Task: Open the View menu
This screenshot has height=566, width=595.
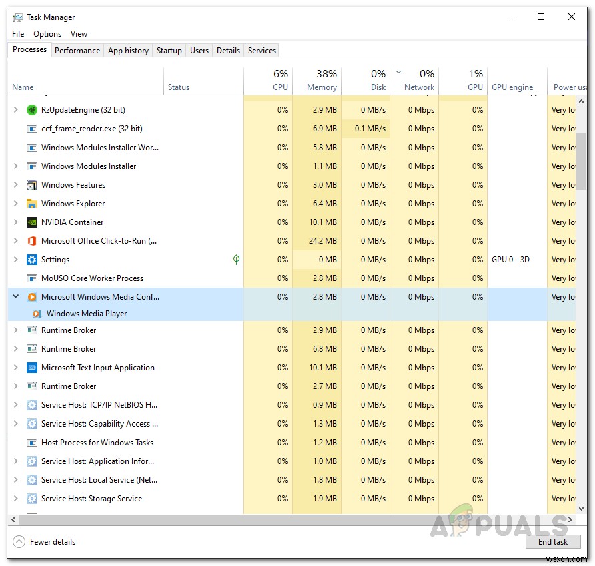Action: pyautogui.click(x=79, y=33)
